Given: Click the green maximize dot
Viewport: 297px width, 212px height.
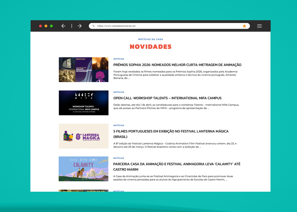Looking at the screenshot, I should 51,26.
